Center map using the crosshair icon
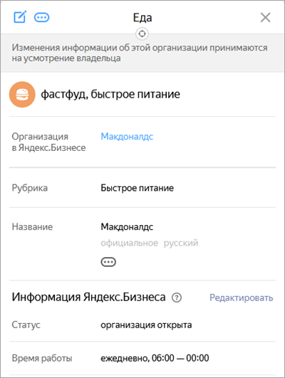The height and width of the screenshot is (378, 285). [x=142, y=33]
